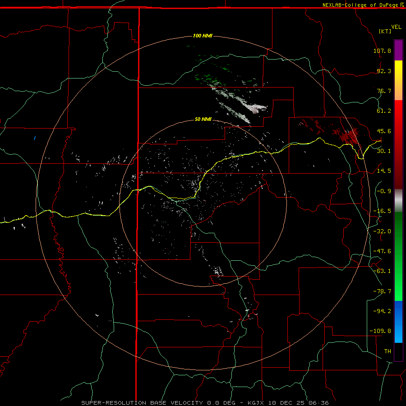
Task: Pick the black TH segment of color bar
Action: click(x=398, y=351)
